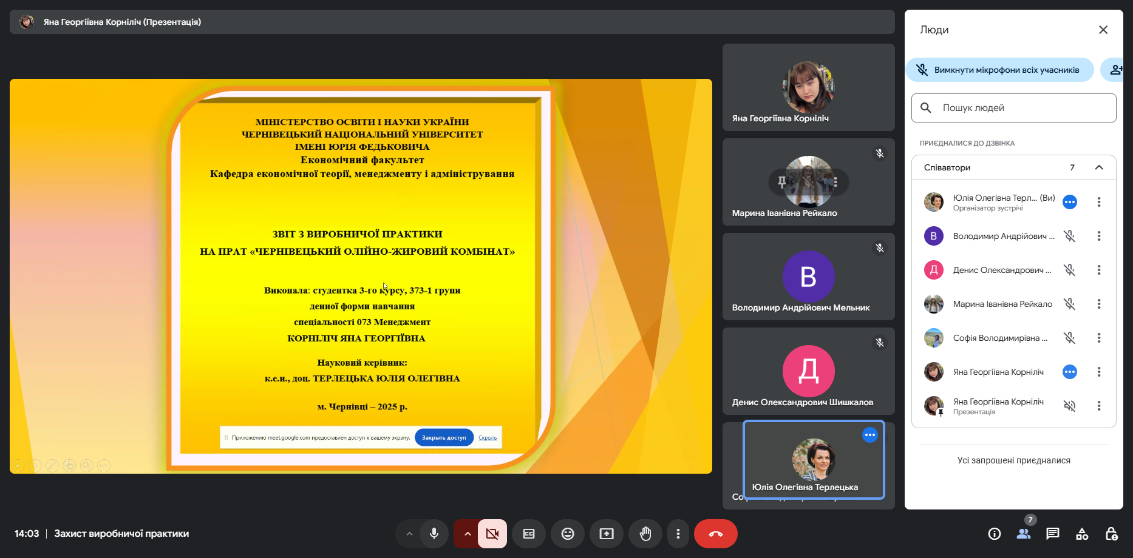Open host controls lock icon
This screenshot has width=1133, height=558.
coord(1111,534)
